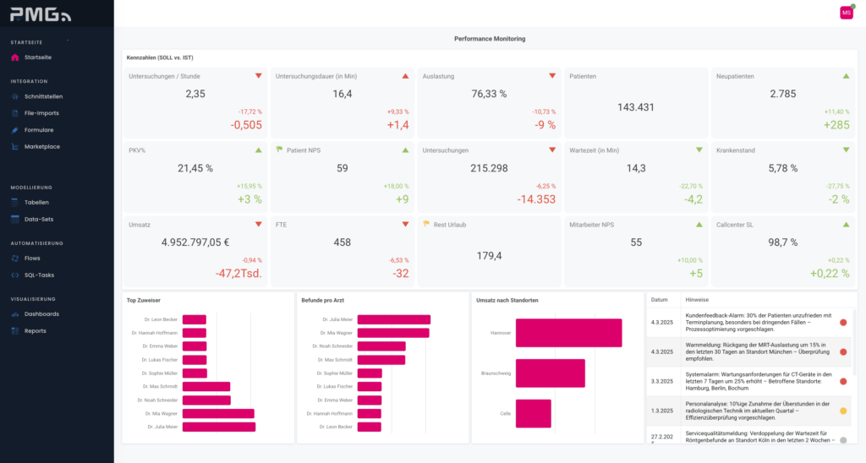
Task: Click the Schnittstellen icon in sidebar
Action: [14, 96]
